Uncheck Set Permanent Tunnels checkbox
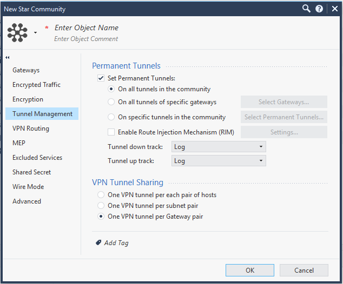 tap(101, 78)
